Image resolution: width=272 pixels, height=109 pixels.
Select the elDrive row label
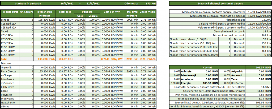pos(5,106)
